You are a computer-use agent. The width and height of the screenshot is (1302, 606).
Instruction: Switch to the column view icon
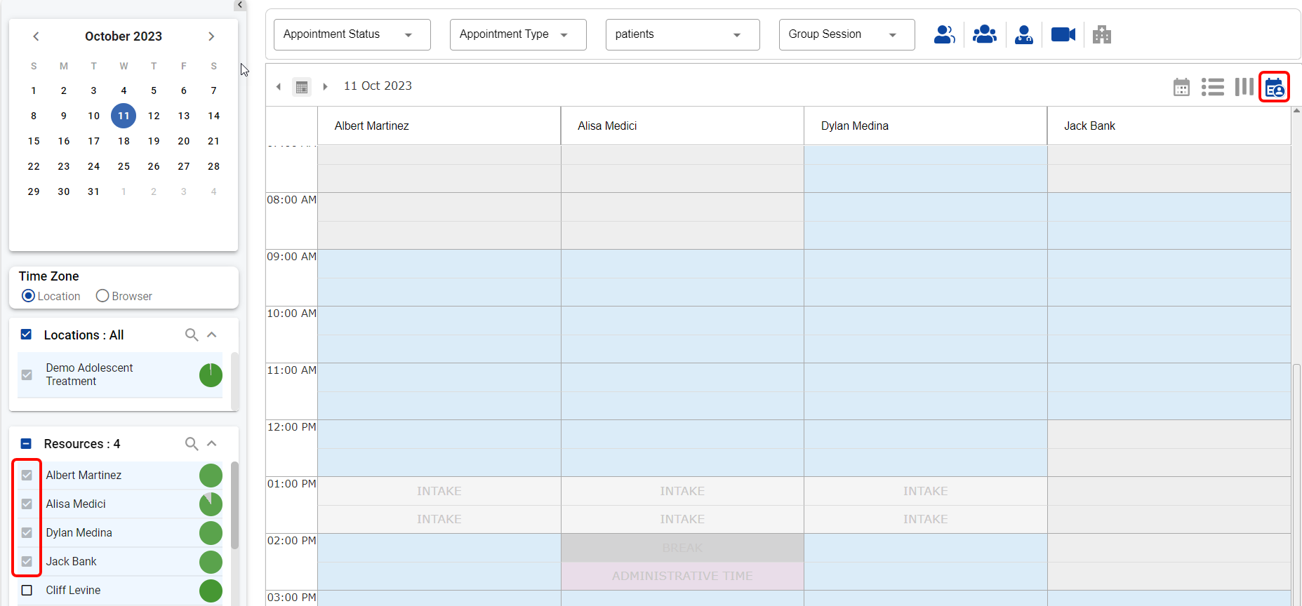[x=1244, y=87]
